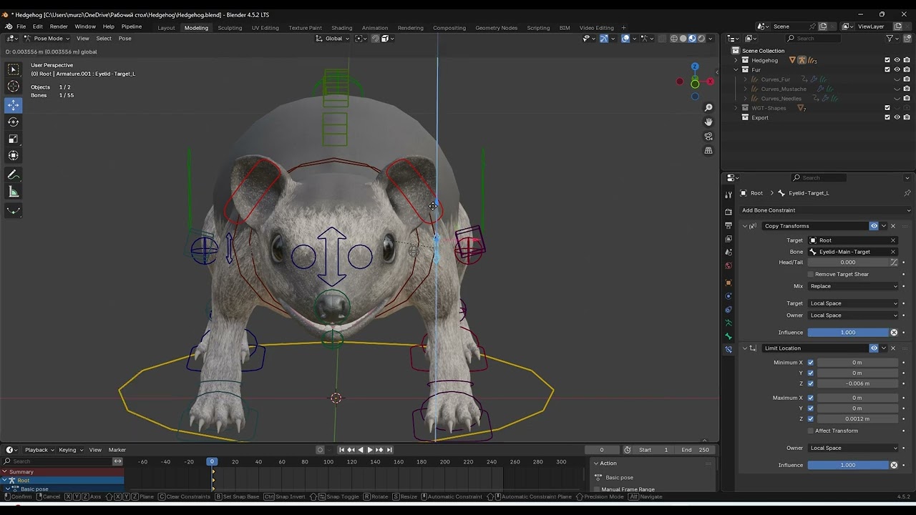
Task: Remove the Copy Transforms constraint
Action: [893, 226]
